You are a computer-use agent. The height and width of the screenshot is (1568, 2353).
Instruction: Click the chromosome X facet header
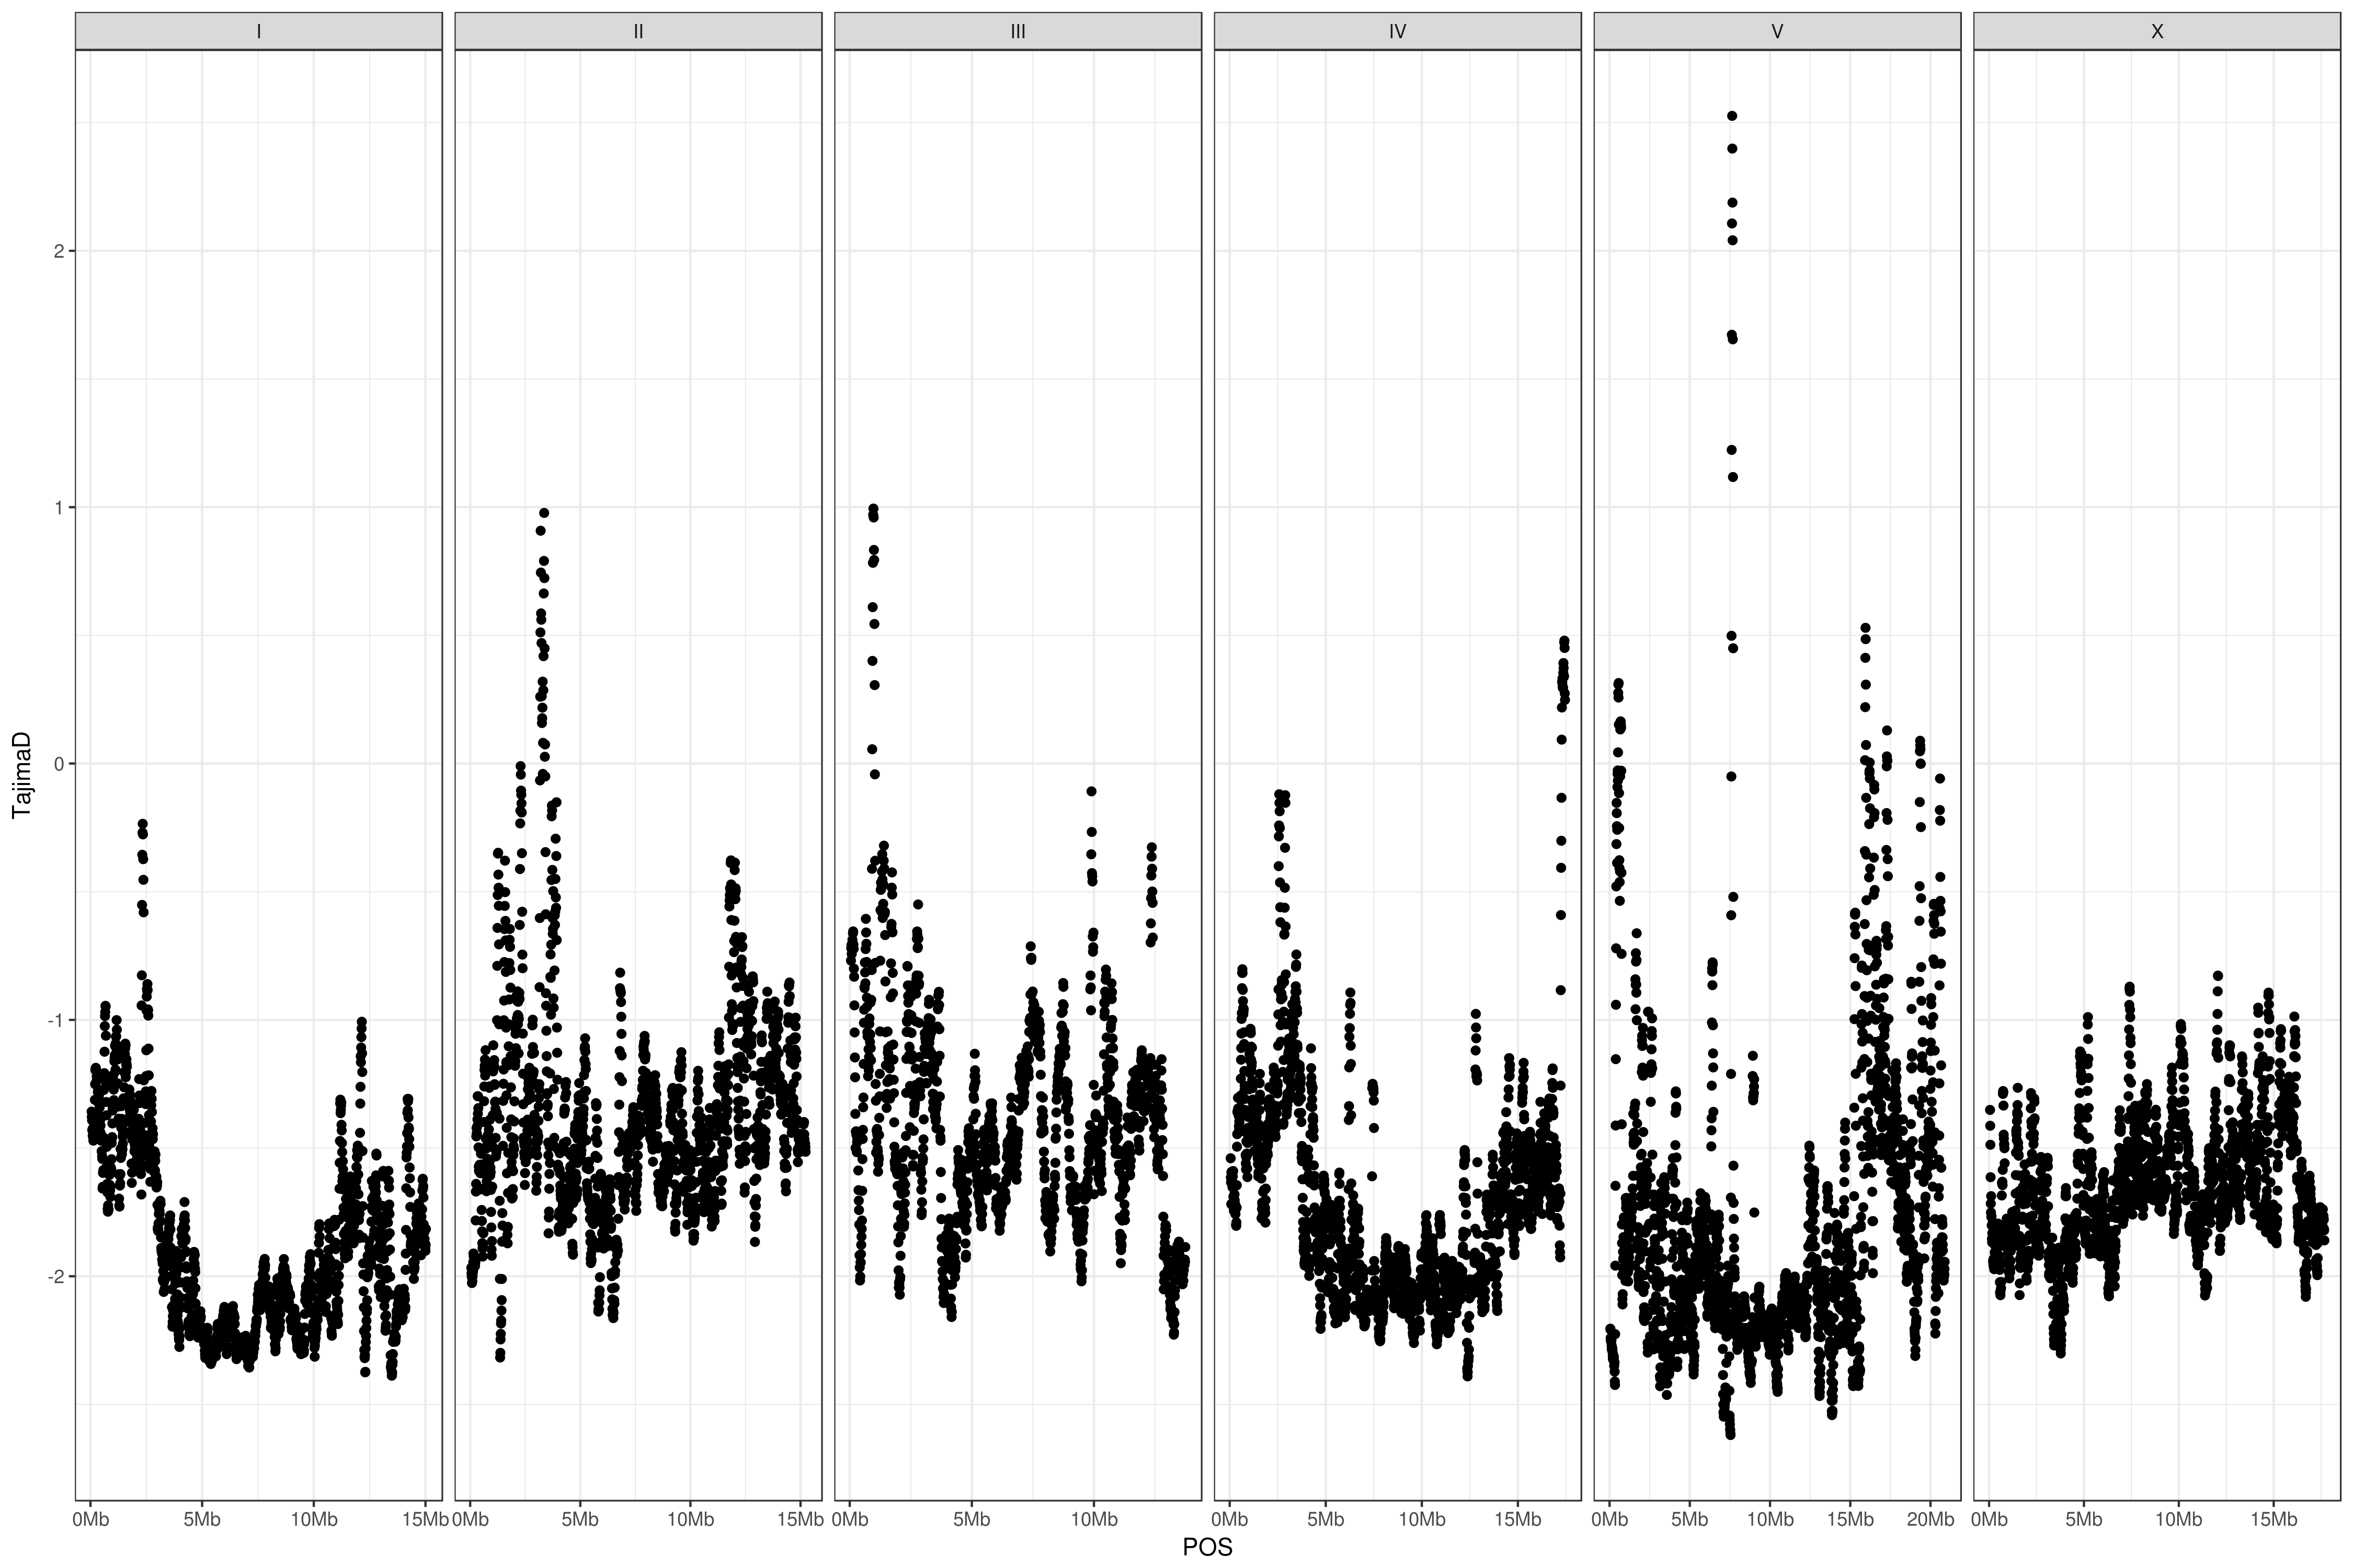(2157, 31)
